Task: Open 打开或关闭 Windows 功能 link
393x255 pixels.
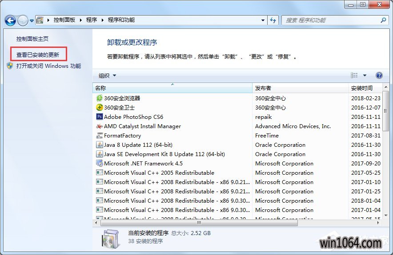Action: [48, 66]
